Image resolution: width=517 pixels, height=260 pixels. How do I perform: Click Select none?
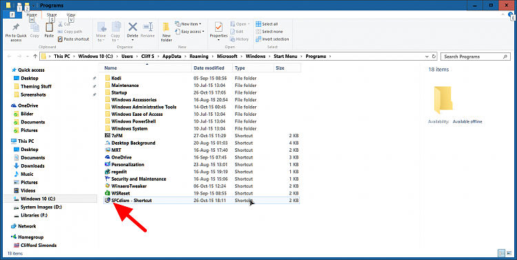click(270, 32)
